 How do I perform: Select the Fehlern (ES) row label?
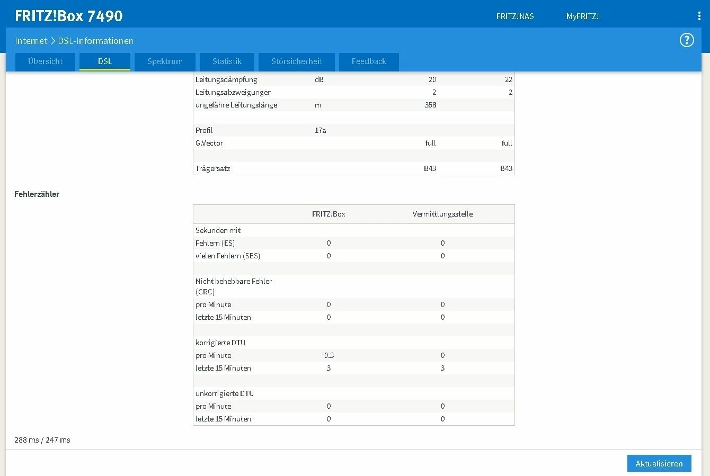click(x=215, y=243)
